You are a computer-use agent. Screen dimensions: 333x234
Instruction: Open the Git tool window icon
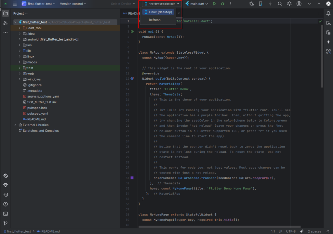(6, 223)
